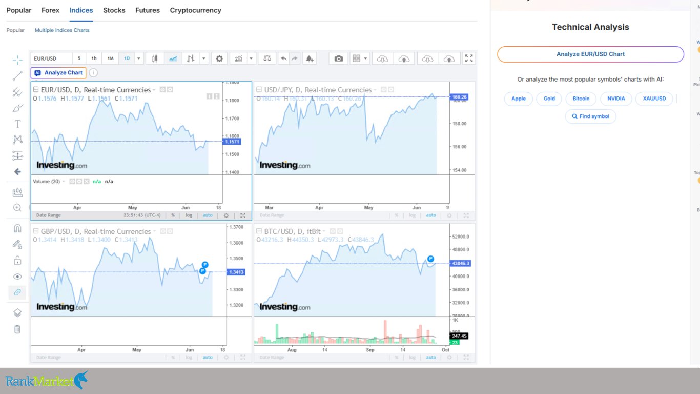Click the multi-chart layout grid icon
The width and height of the screenshot is (700, 394).
pos(357,58)
